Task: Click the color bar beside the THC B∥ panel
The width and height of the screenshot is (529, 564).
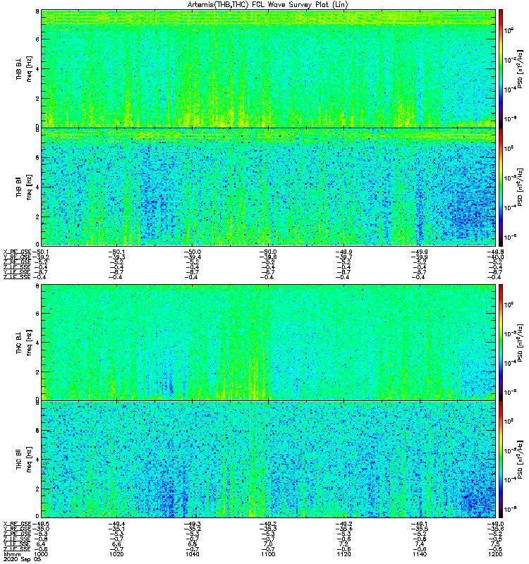Action: pos(501,460)
